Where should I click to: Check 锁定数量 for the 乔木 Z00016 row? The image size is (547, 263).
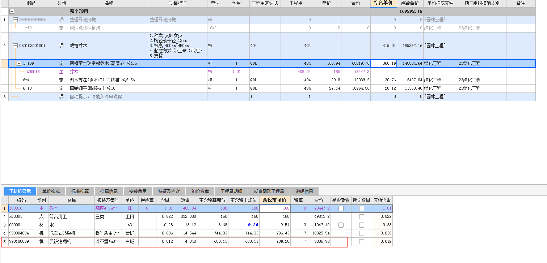[x=361, y=208]
